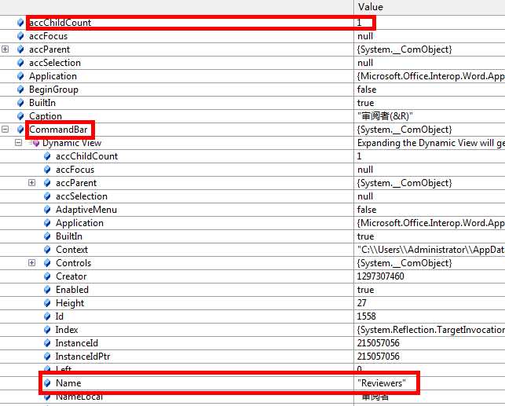Click the property icon beside BeginGroup
Image resolution: width=505 pixels, height=406 pixels.
coord(20,90)
